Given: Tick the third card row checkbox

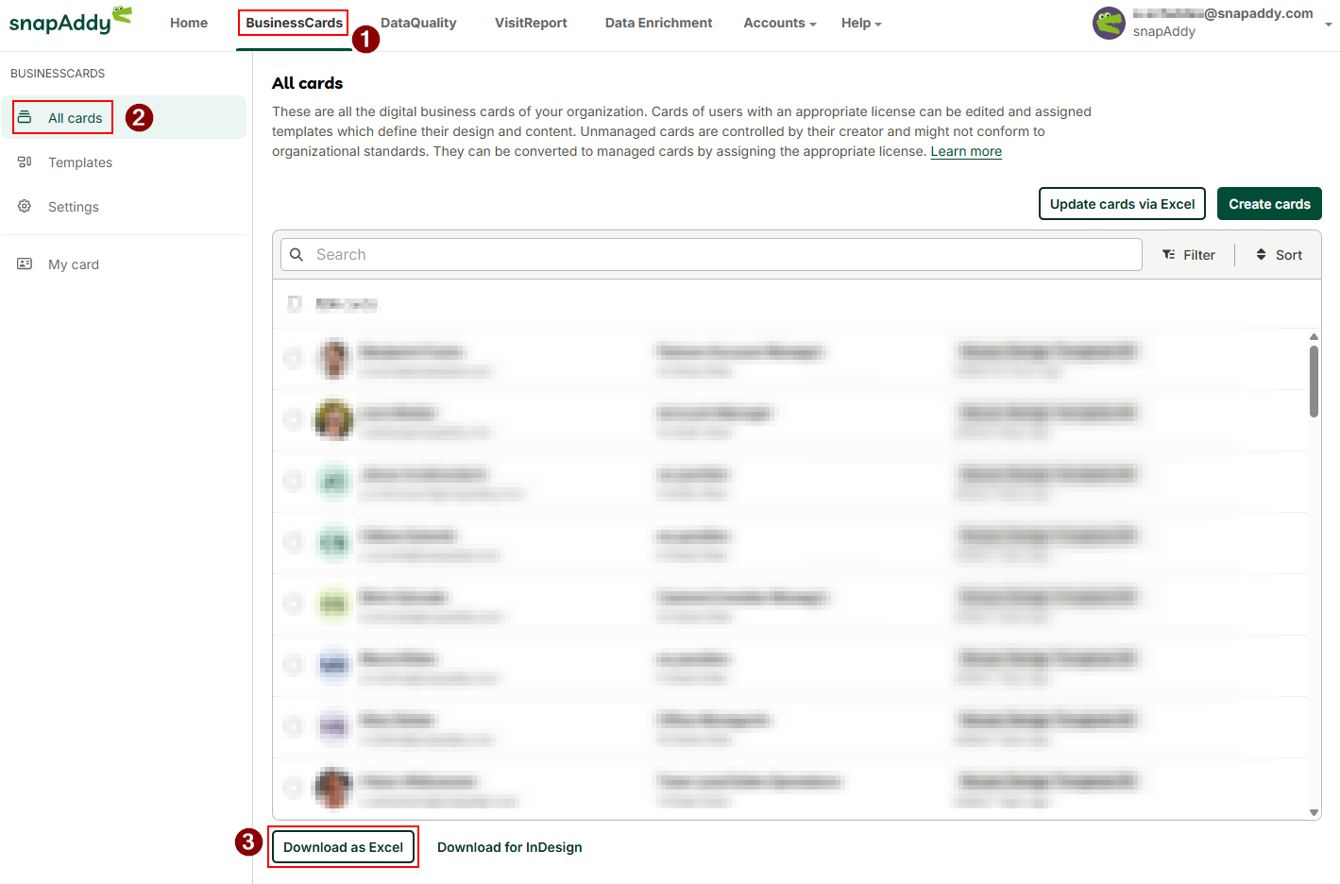Looking at the screenshot, I should point(293,480).
